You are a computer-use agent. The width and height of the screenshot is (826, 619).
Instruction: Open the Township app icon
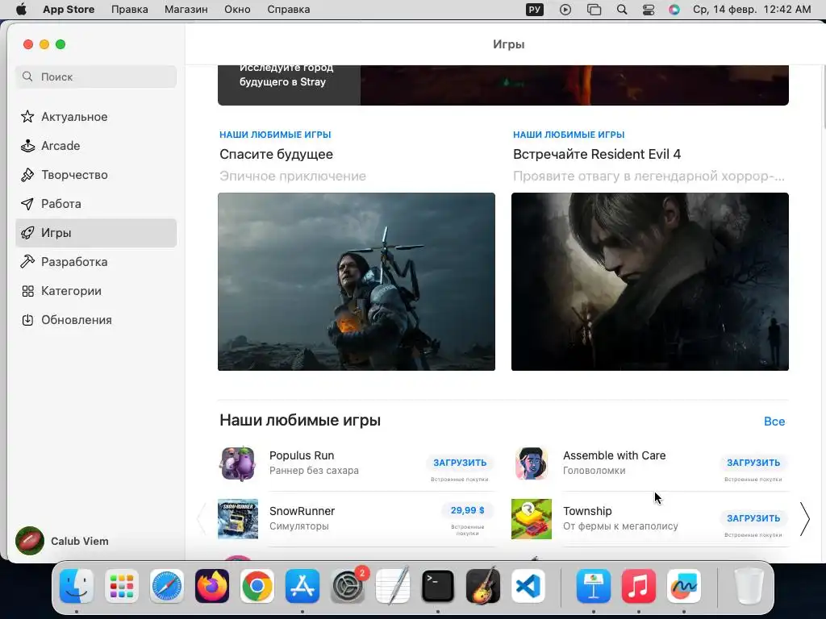pyautogui.click(x=532, y=519)
